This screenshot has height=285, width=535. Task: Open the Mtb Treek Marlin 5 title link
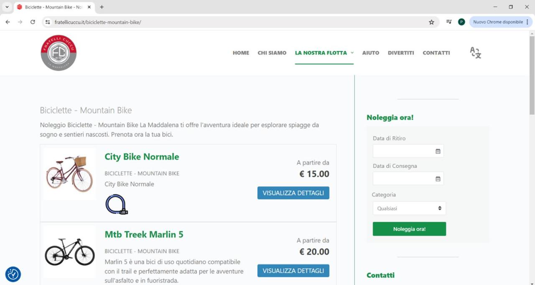pos(144,234)
